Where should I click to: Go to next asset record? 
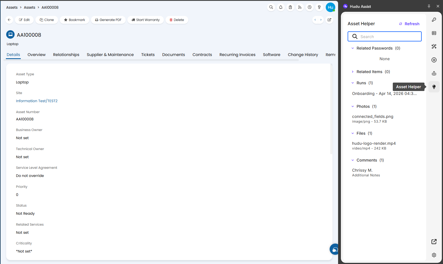pyautogui.click(x=321, y=20)
